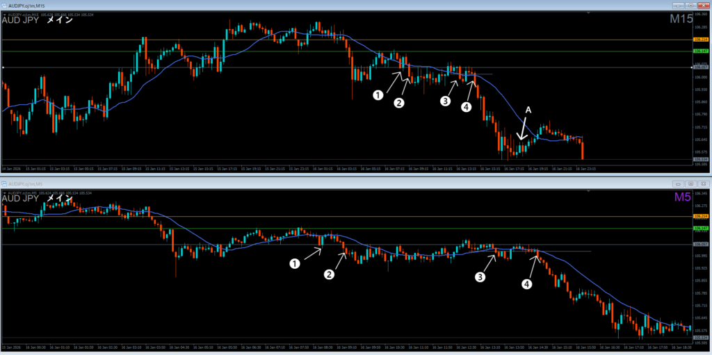The height and width of the screenshot is (355, 712).
Task: Open the one-click trading arrow in the M5 chart
Action: pos(4,193)
